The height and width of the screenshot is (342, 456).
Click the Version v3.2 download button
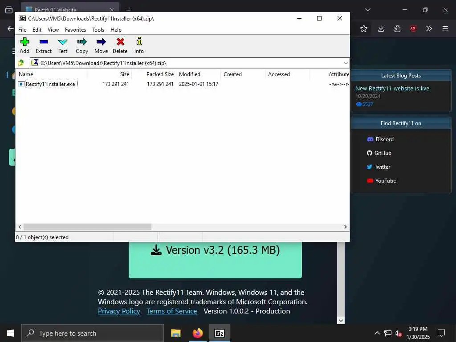tap(215, 260)
